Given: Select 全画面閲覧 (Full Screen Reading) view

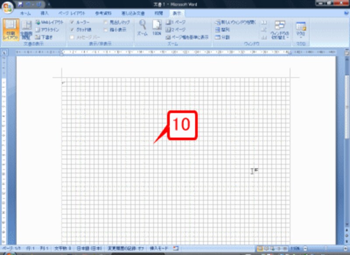Looking at the screenshot, I should pos(26,29).
